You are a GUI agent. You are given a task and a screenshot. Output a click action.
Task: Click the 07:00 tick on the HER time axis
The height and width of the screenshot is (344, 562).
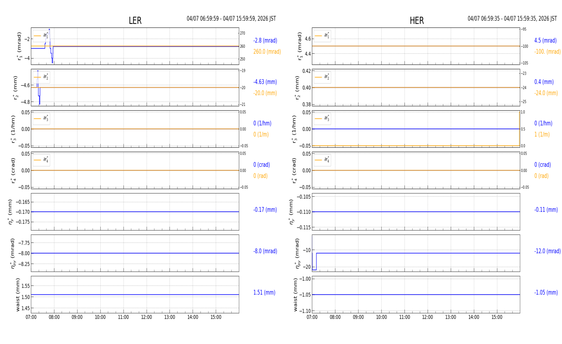click(x=312, y=317)
